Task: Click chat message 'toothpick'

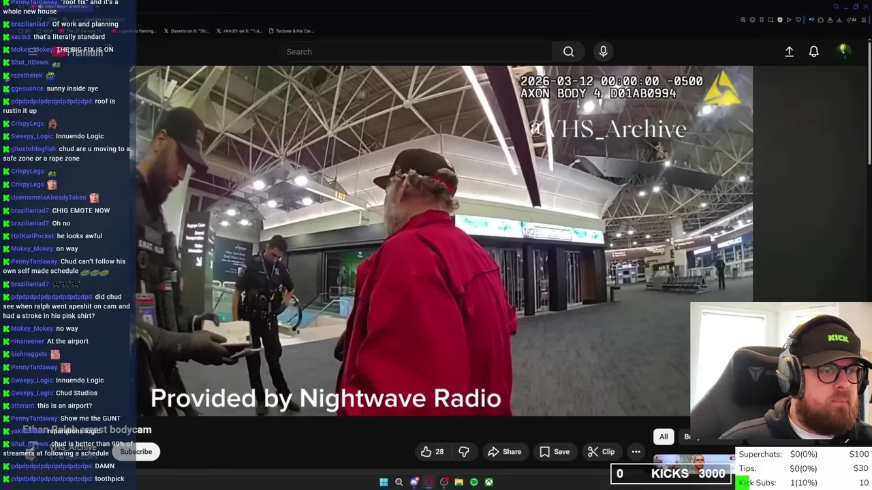Action: point(110,479)
